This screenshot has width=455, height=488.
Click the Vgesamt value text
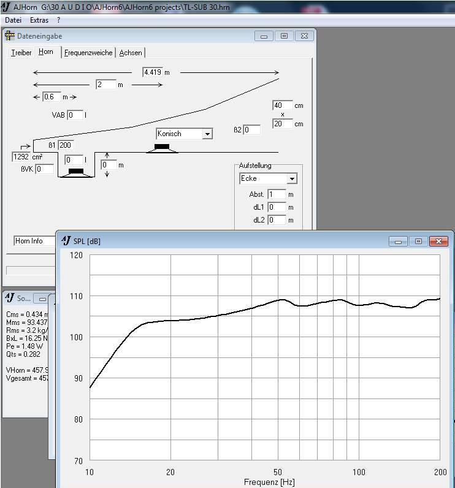(27, 378)
